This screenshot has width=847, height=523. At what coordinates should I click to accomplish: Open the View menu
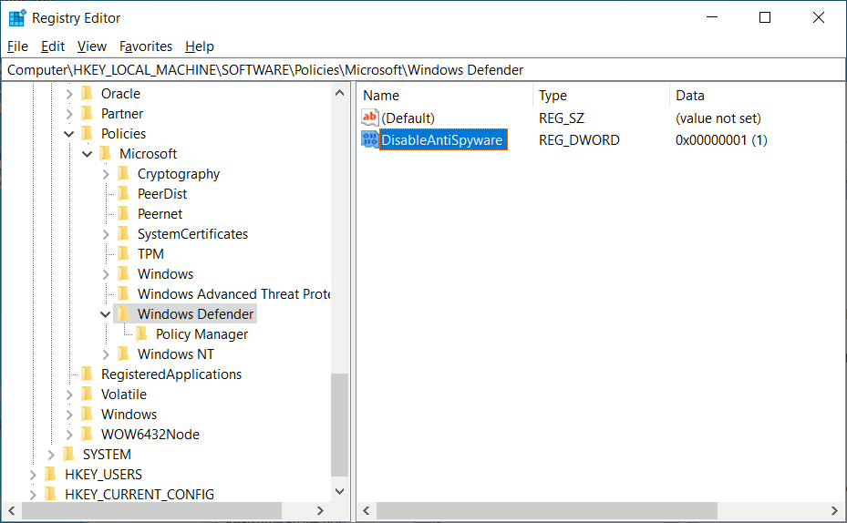92,46
